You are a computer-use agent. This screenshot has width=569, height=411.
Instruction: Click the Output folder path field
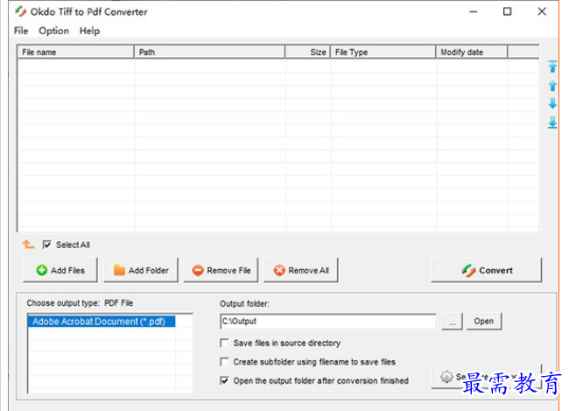tap(328, 322)
